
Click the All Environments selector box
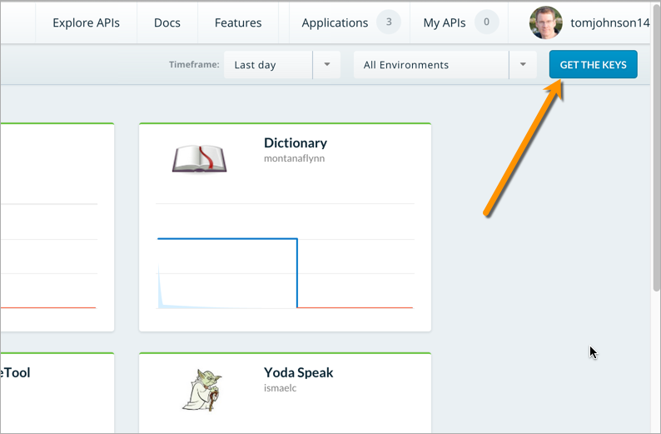pos(431,65)
